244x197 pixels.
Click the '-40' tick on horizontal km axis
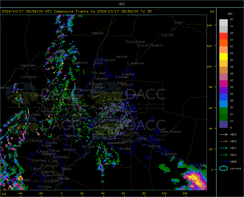(20, 193)
